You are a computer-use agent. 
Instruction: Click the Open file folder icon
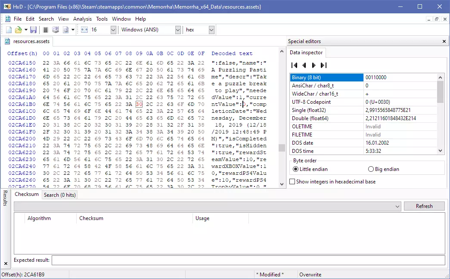click(x=19, y=30)
